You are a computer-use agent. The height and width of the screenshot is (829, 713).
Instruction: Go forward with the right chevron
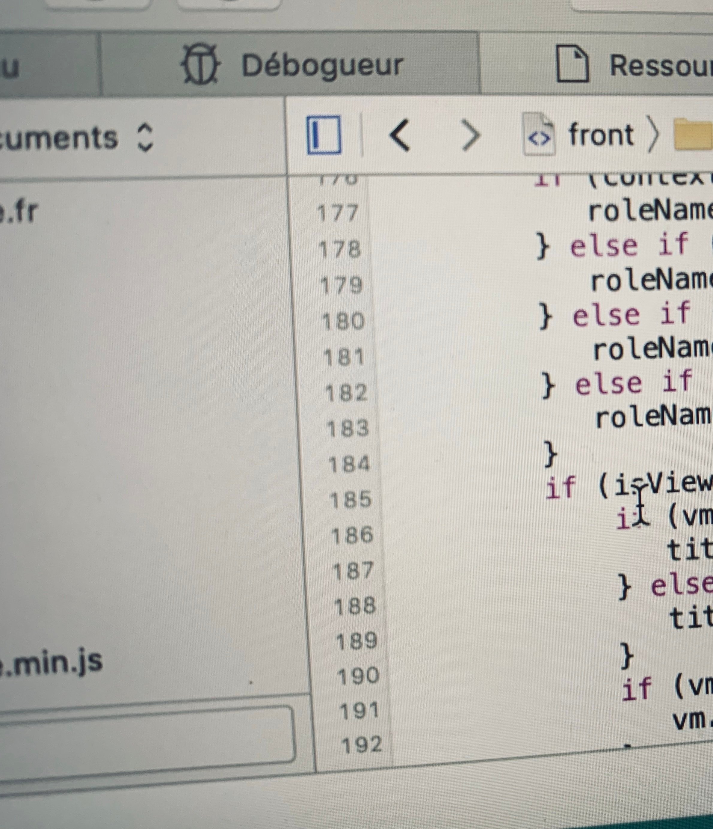coord(470,136)
